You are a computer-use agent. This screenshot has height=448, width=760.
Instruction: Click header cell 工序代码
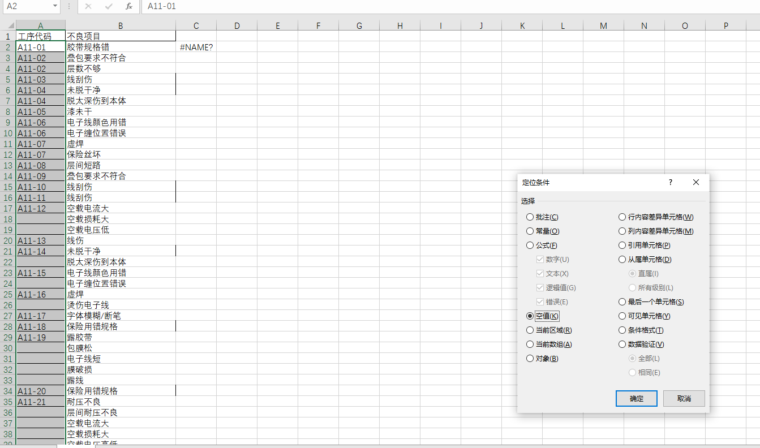tap(41, 36)
